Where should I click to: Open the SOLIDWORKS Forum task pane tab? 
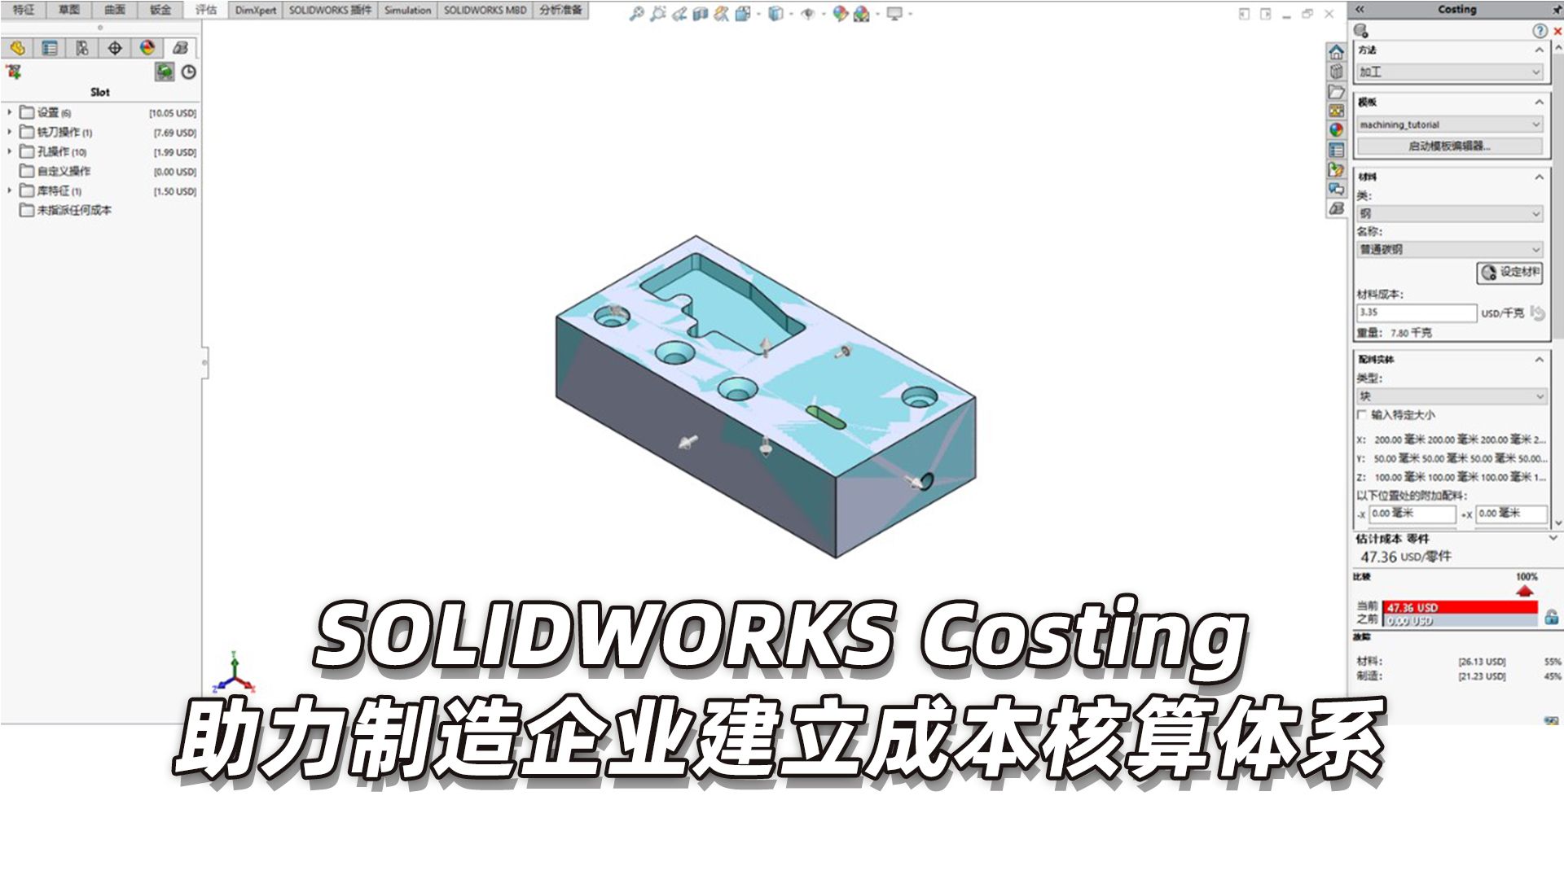[x=1337, y=189]
